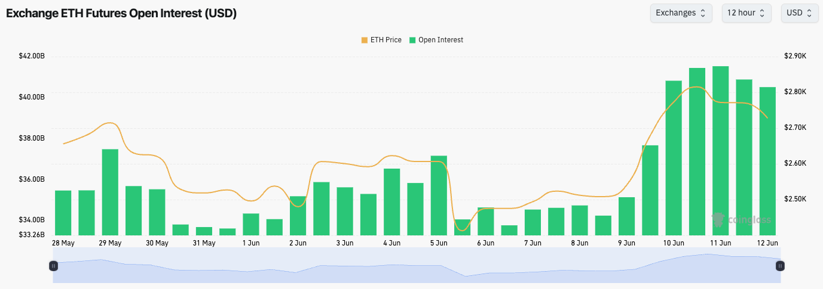Click the 2 Jun x-axis date label
The width and height of the screenshot is (823, 289).
click(x=298, y=243)
